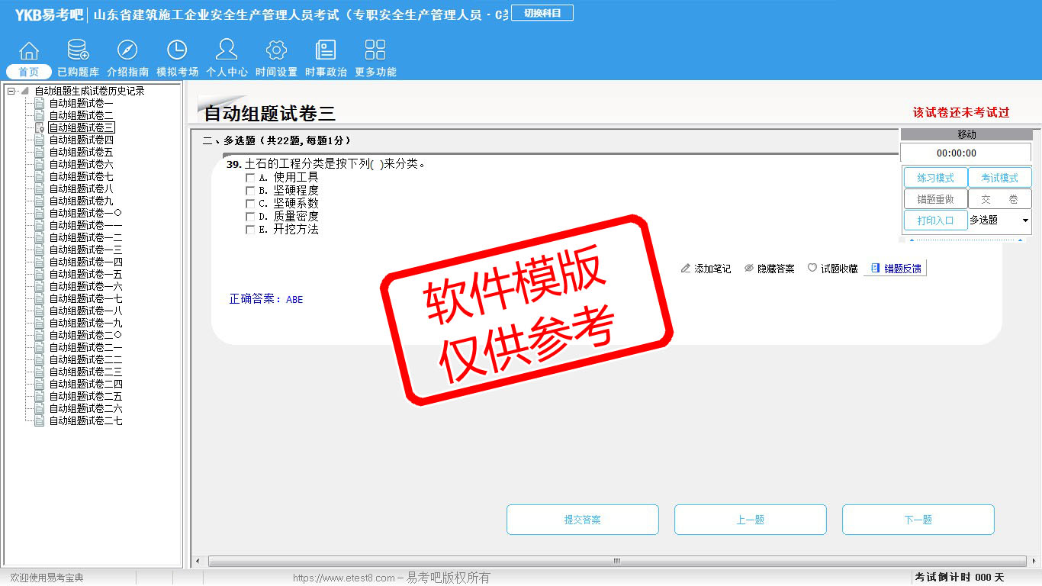Select 自动组题试卷二五 in the tree
Viewport: 1042px width, 586px height.
coord(85,396)
